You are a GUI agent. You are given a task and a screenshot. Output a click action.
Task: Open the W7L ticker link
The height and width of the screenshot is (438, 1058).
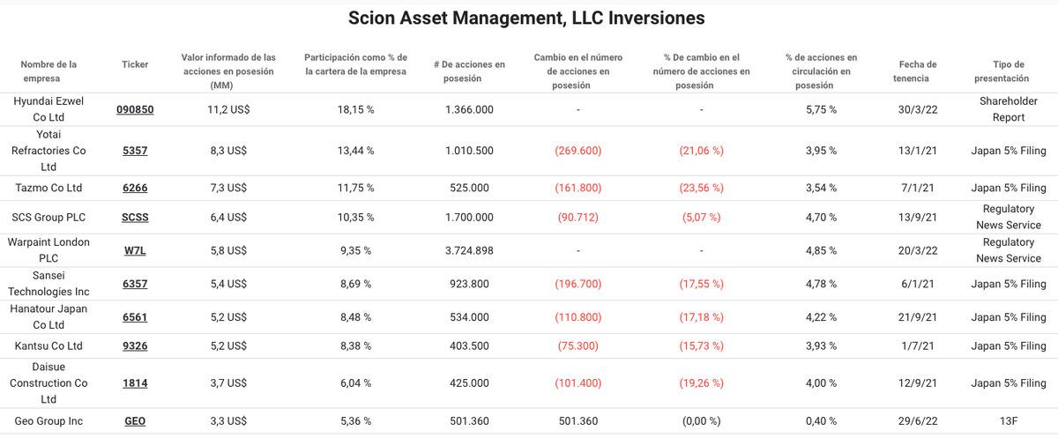pyautogui.click(x=135, y=250)
